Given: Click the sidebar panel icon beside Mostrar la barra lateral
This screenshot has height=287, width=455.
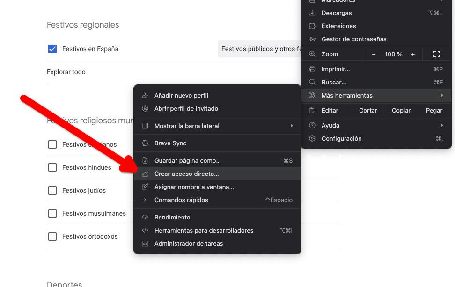Looking at the screenshot, I should (145, 126).
